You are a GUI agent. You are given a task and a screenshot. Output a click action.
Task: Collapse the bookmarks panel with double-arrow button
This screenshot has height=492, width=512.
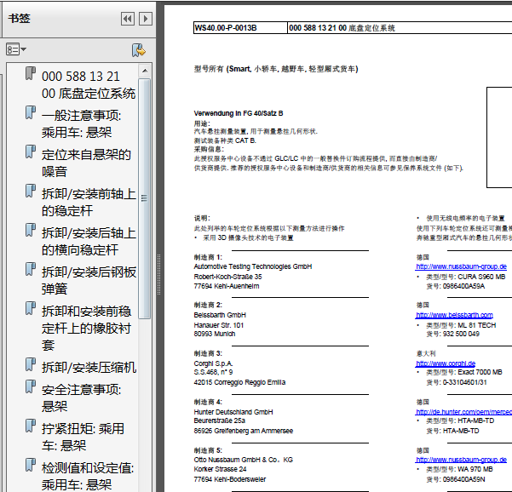(x=128, y=19)
